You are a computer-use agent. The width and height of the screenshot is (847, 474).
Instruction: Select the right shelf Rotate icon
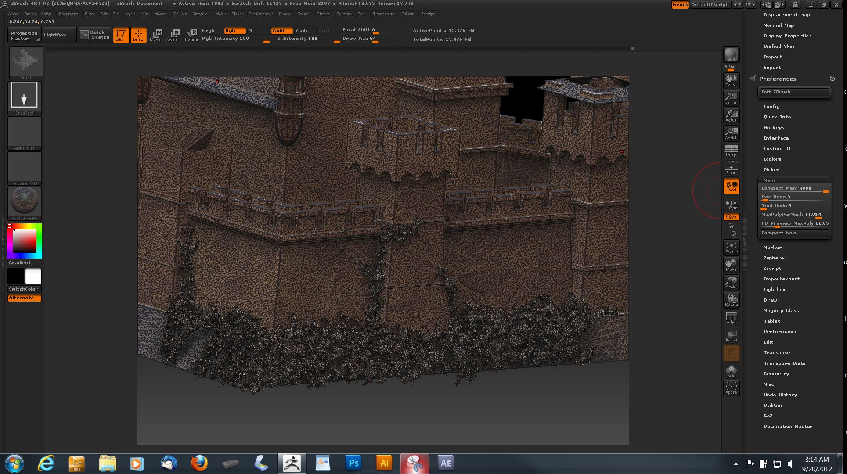tap(731, 300)
